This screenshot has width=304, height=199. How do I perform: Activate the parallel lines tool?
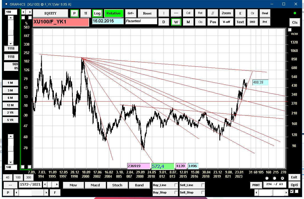[213, 13]
